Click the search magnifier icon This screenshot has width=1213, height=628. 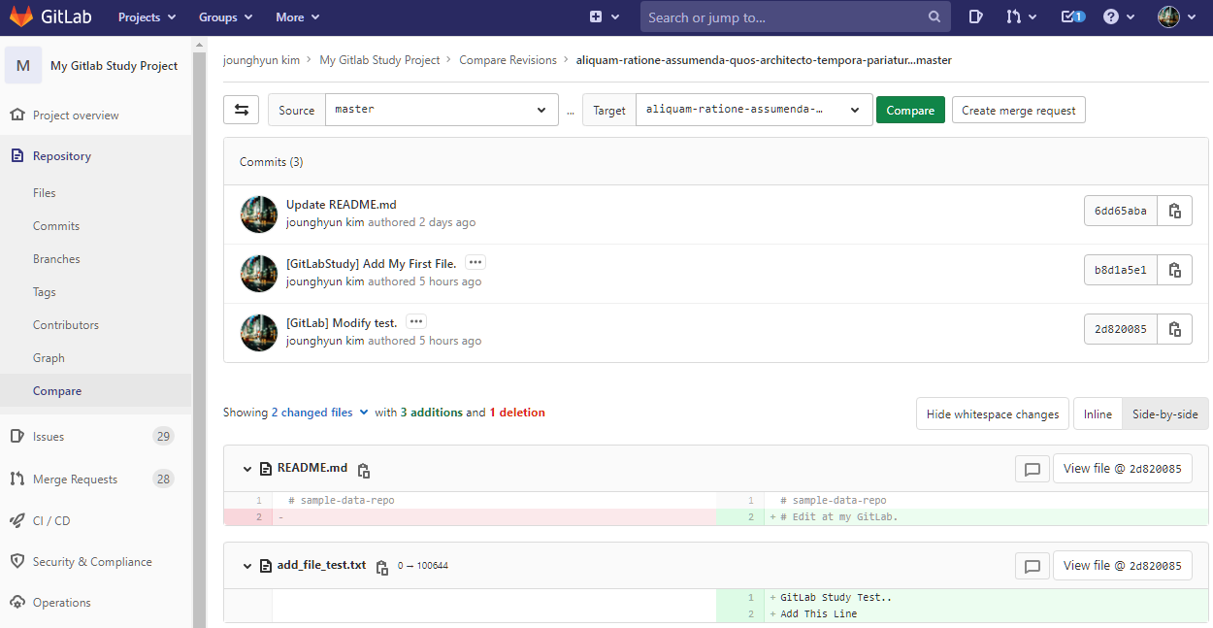coord(934,17)
